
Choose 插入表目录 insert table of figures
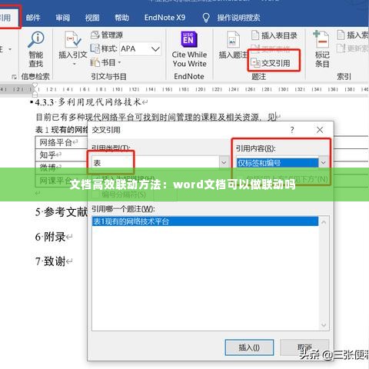[x=274, y=35]
